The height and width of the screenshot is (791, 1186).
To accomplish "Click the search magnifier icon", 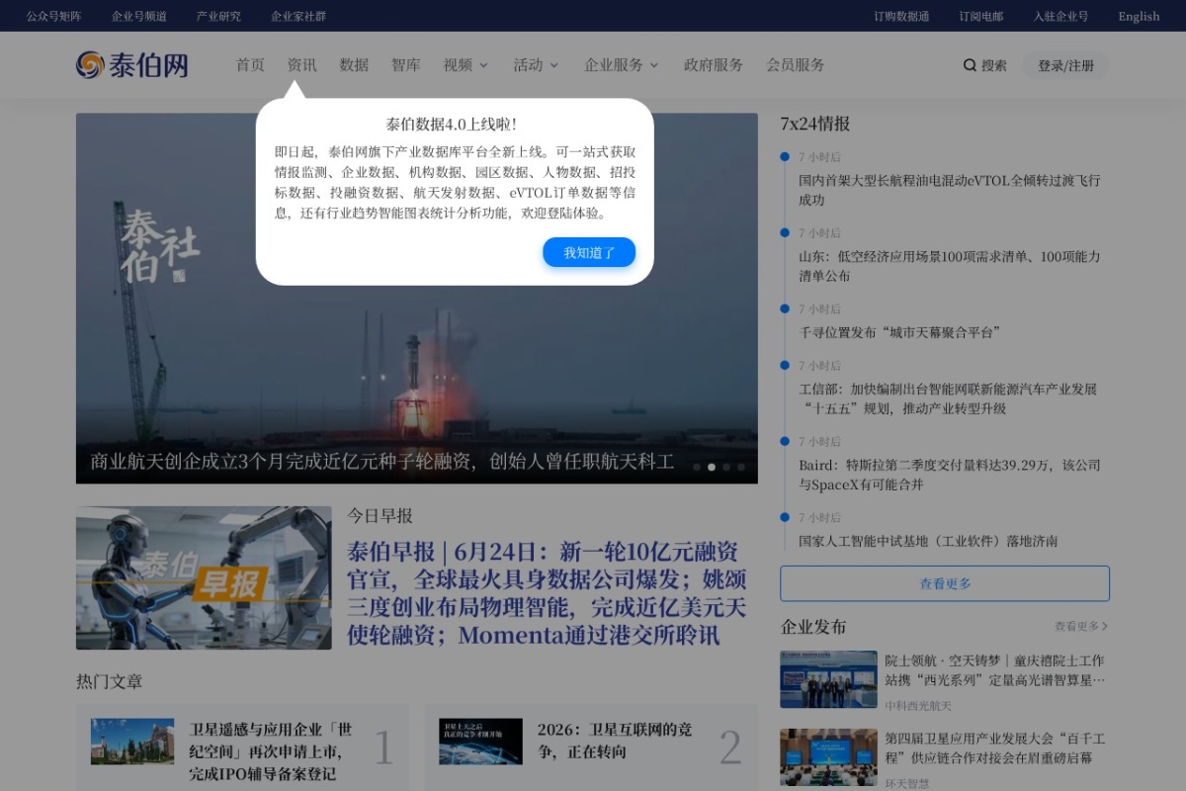I will pos(970,65).
